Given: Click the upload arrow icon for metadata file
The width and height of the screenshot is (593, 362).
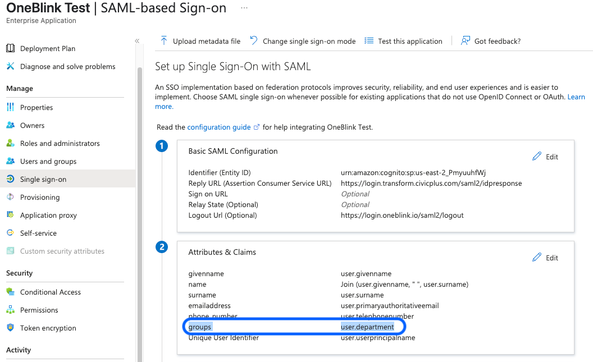Looking at the screenshot, I should (164, 40).
